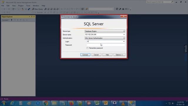
Task: Click into the Login text field
Action: tap(105, 42)
